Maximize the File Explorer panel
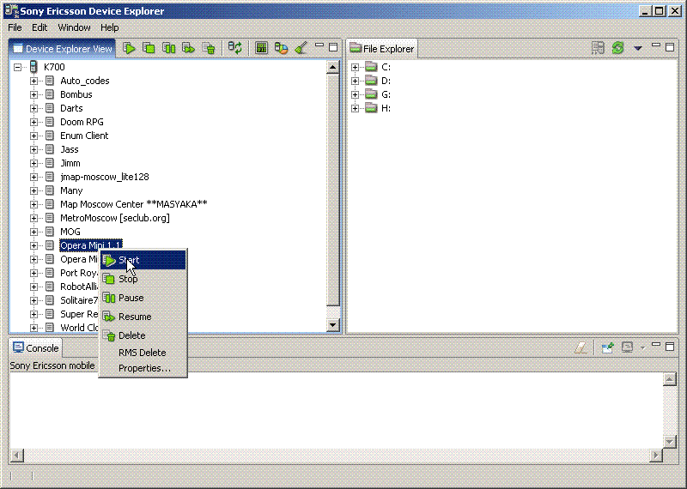Image resolution: width=687 pixels, height=489 pixels. tap(670, 47)
